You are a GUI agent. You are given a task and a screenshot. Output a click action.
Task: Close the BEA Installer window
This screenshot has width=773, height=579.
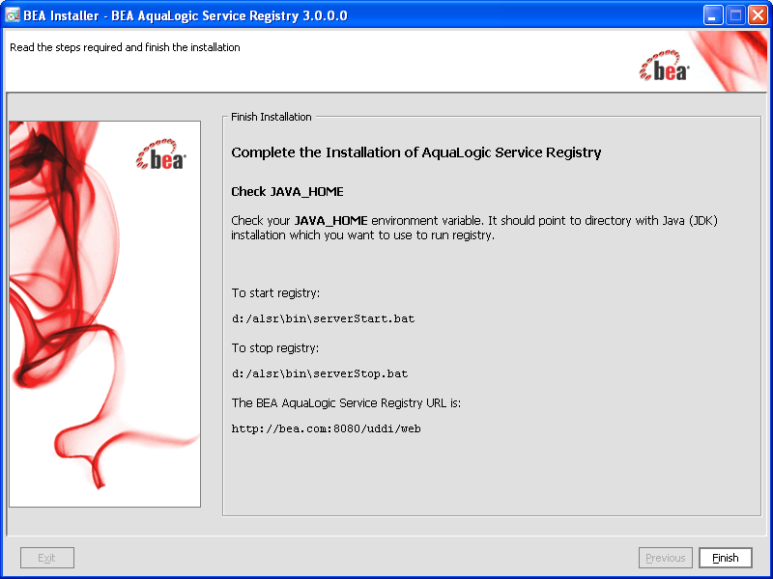tap(758, 15)
